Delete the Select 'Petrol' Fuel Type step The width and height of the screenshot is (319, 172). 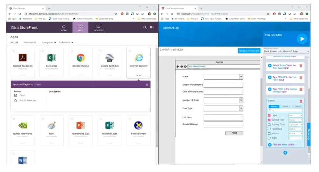[x=301, y=66]
